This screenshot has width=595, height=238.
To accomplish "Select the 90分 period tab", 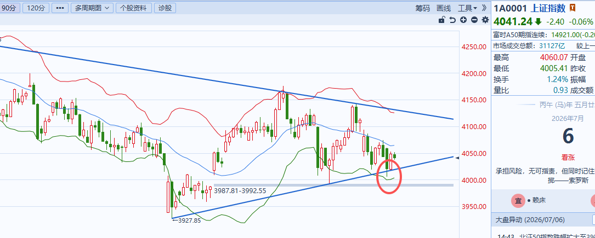I will 9,8.
